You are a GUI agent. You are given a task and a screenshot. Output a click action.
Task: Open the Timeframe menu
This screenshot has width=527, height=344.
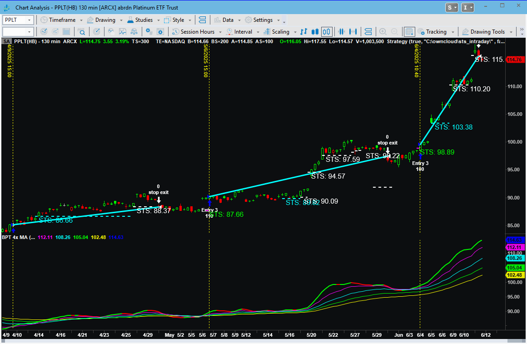click(58, 20)
